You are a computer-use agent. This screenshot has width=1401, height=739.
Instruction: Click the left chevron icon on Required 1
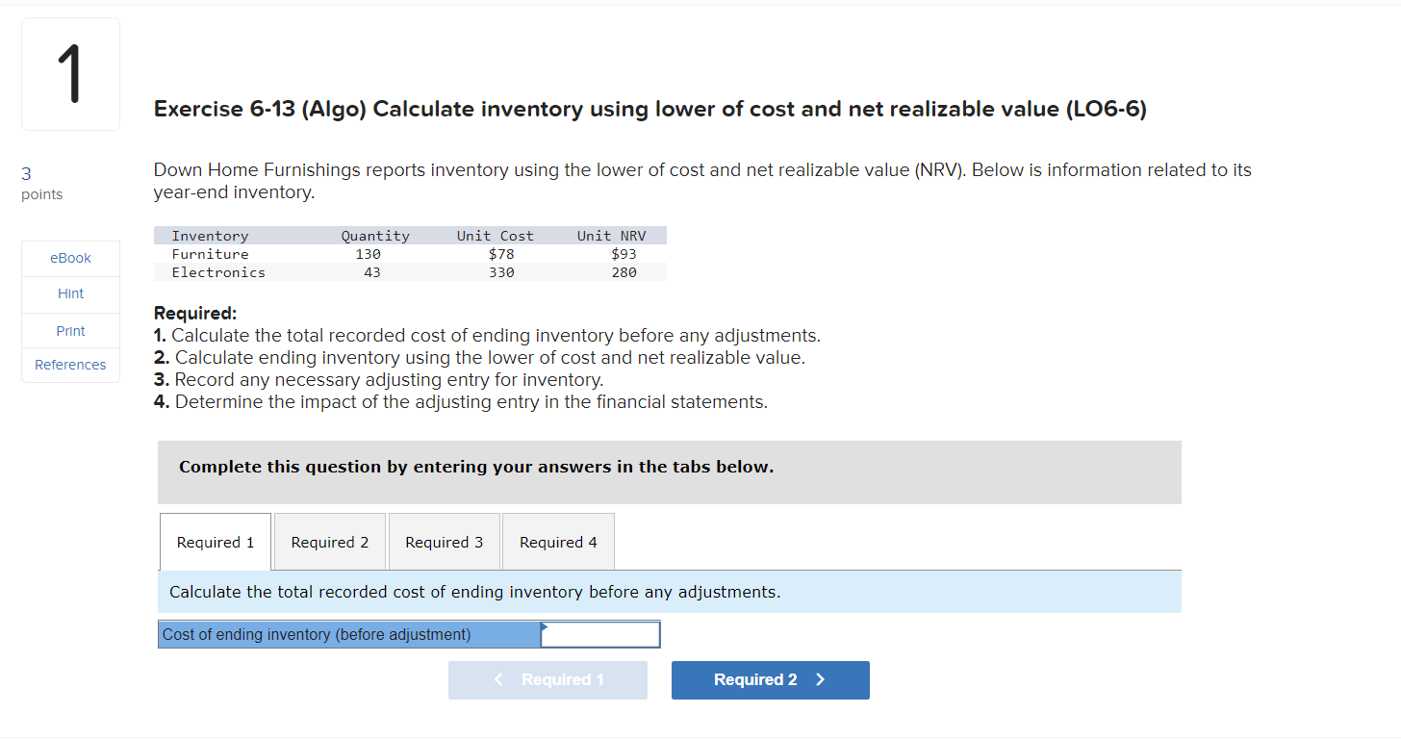[x=498, y=680]
